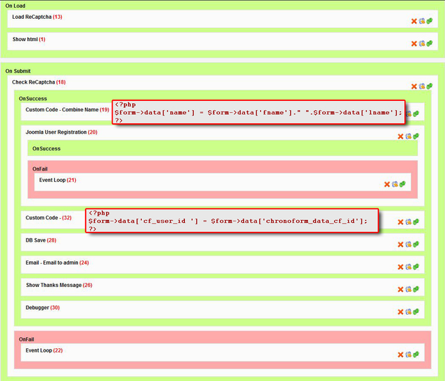Open settings icon for Show html (1)

pyautogui.click(x=422, y=43)
